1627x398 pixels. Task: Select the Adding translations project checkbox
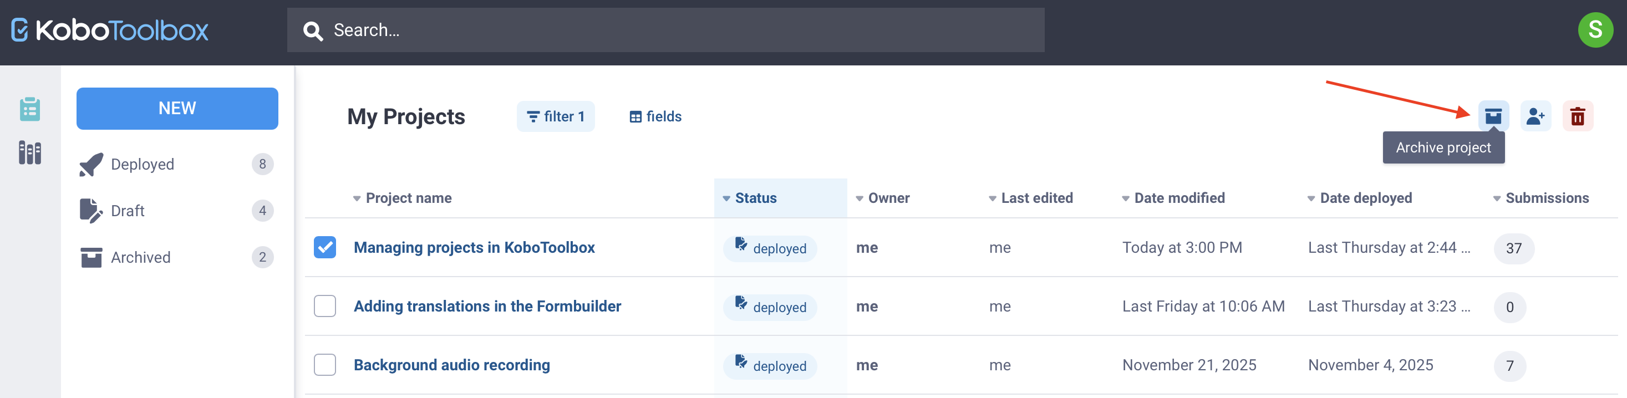[x=324, y=306]
